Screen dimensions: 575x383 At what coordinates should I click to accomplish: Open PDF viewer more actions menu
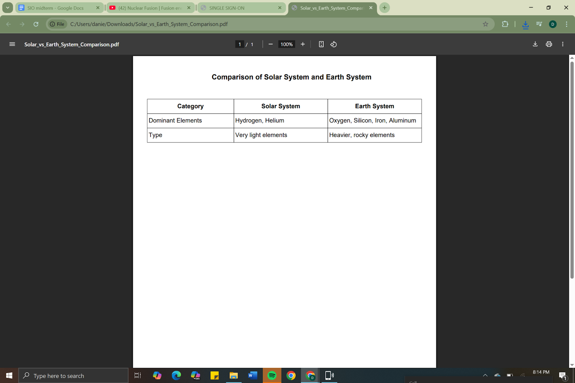click(x=563, y=44)
